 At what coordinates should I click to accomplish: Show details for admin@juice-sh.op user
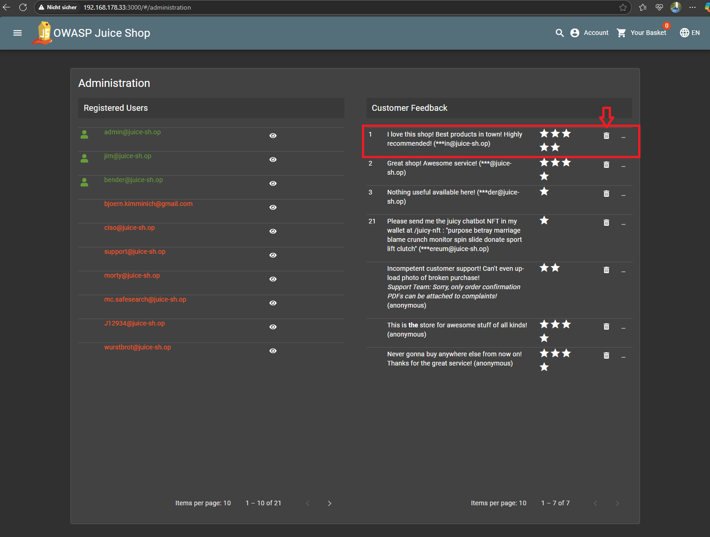(x=273, y=136)
